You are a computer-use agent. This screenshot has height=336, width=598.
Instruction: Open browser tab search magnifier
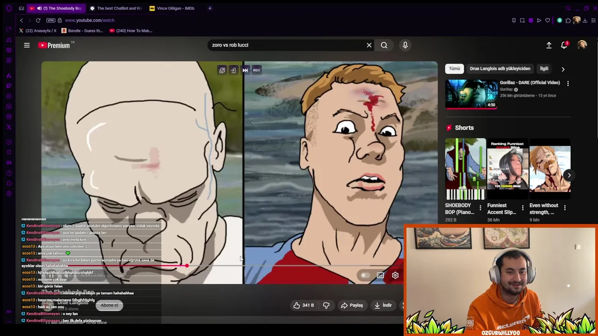(568, 8)
